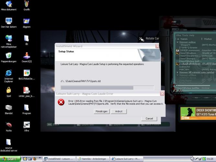This screenshot has height=162, width=216.
Task: Collapse the Vänner offline group in Xfire
Action: point(177,75)
